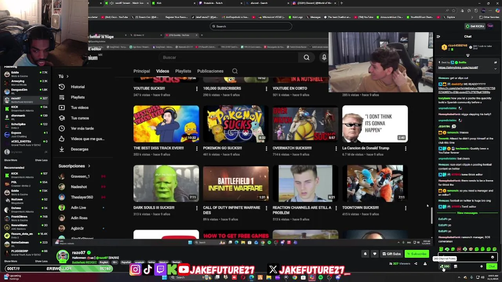Expand the gift sub leaderboard arrow
The height and width of the screenshot is (282, 502).
click(467, 56)
